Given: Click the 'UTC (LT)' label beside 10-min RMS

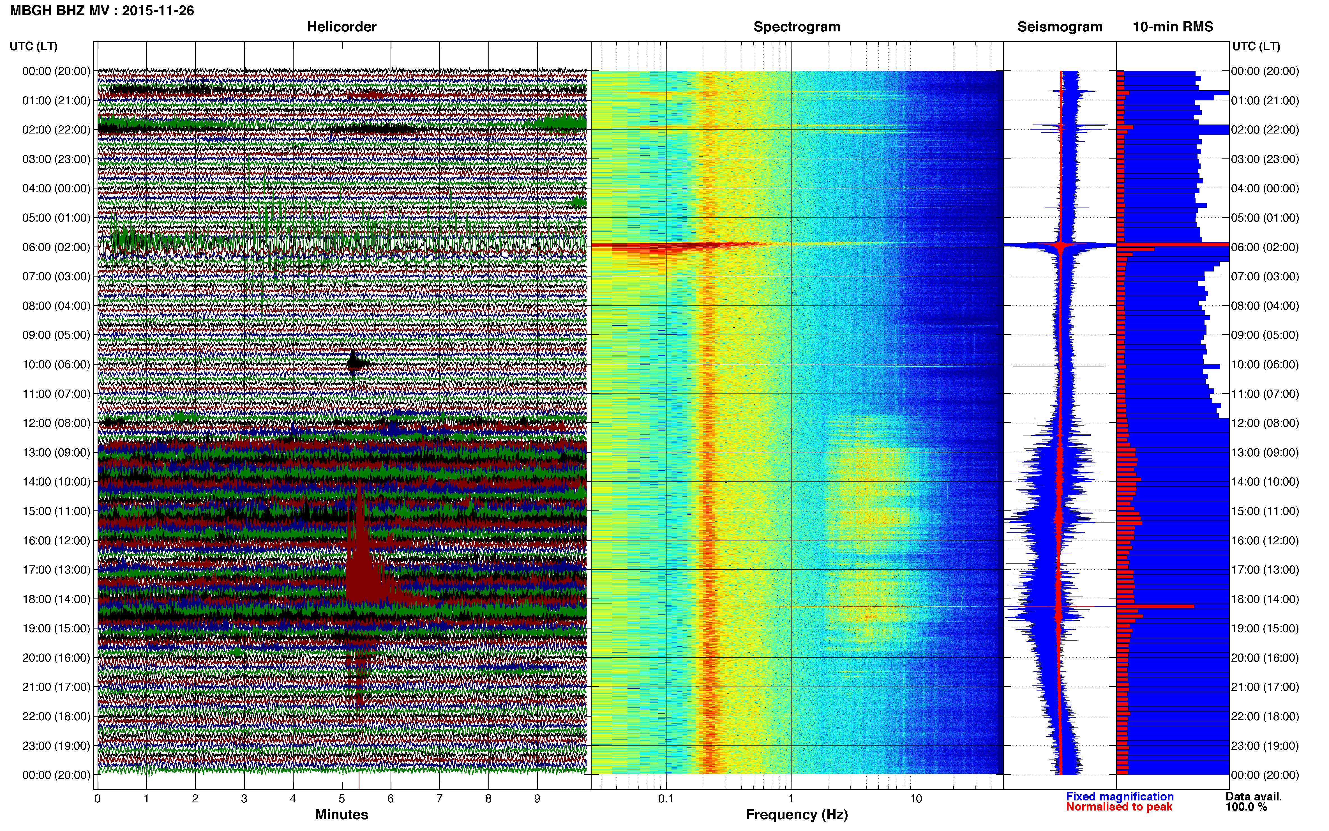Looking at the screenshot, I should coord(1256,46).
